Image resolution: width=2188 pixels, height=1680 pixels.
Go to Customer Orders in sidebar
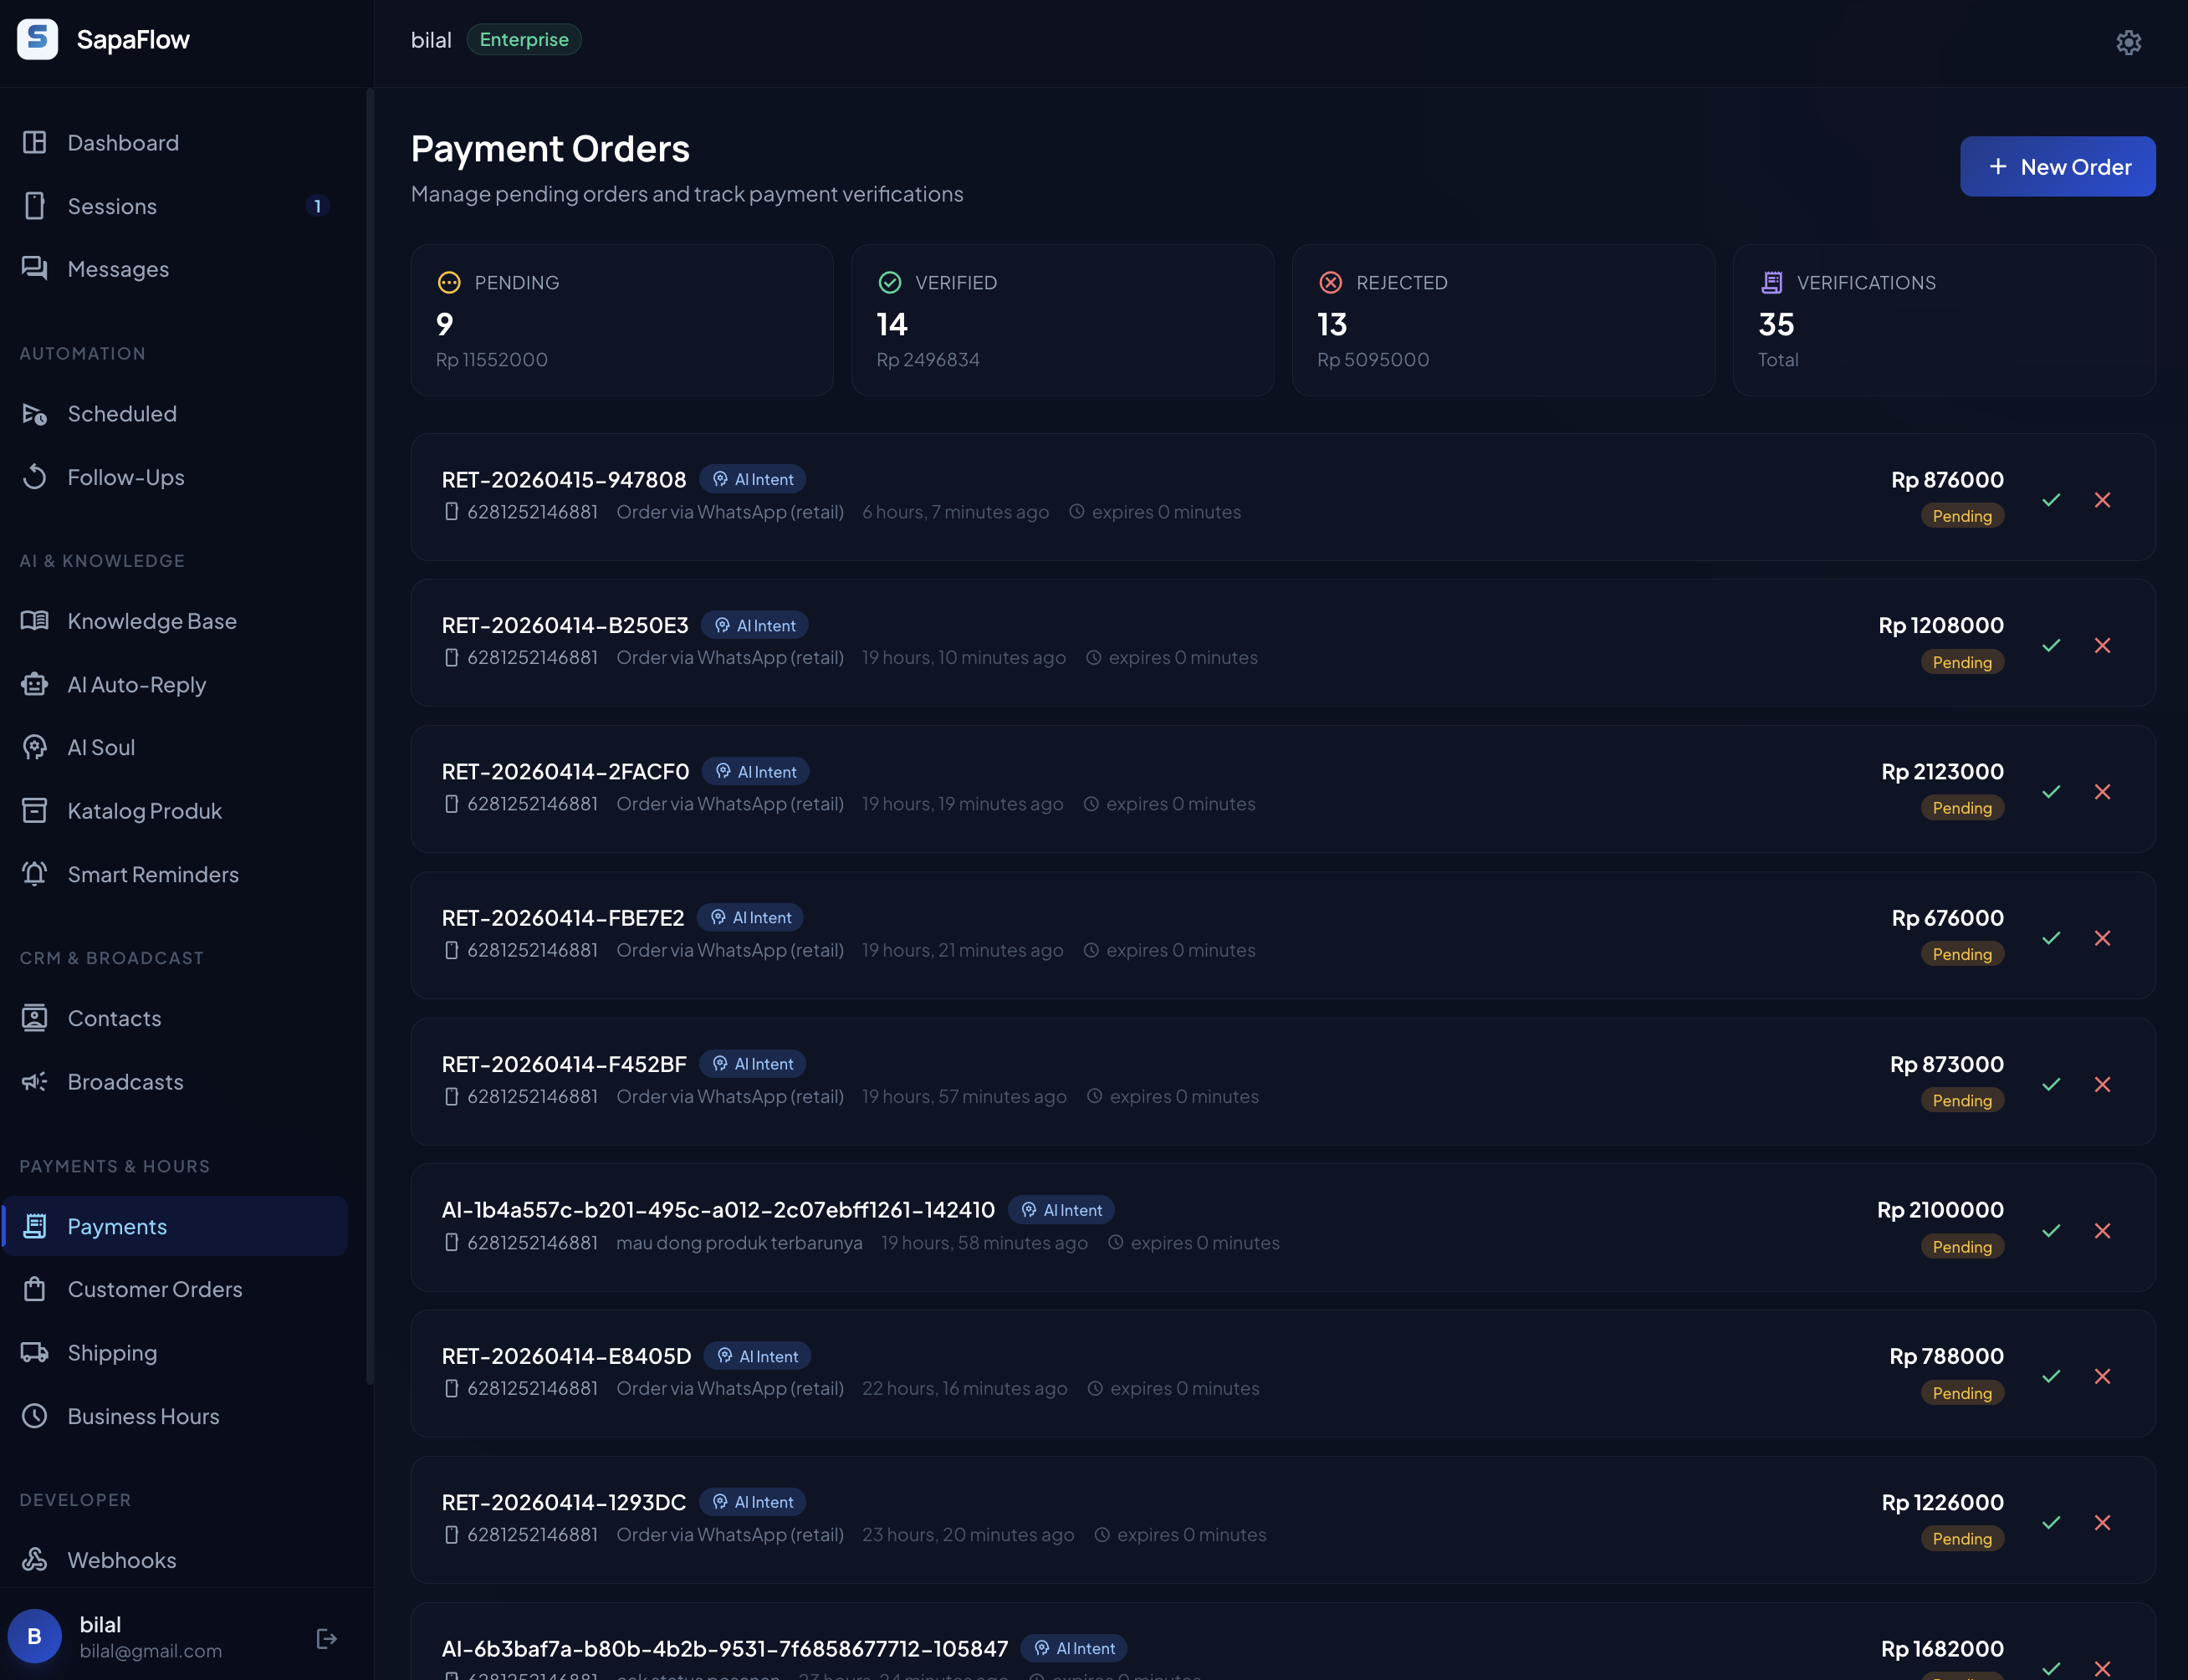point(154,1289)
